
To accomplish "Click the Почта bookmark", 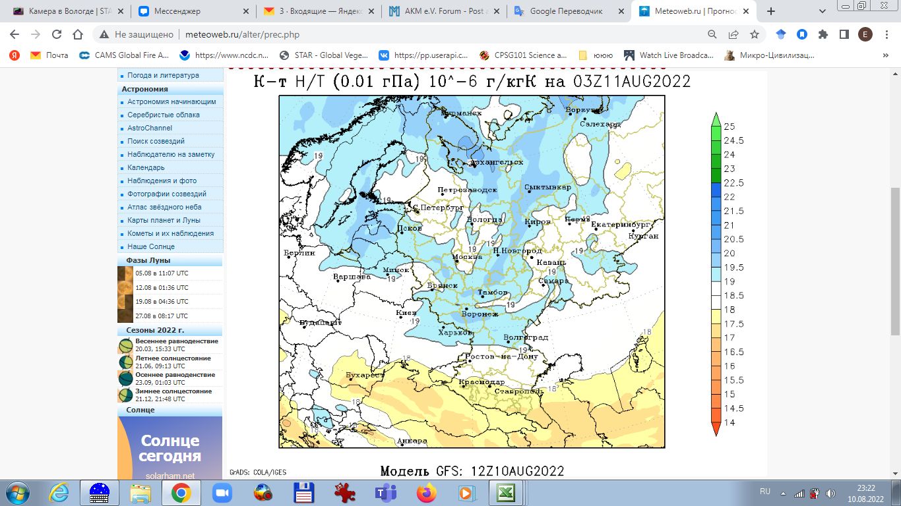I will pyautogui.click(x=49, y=55).
